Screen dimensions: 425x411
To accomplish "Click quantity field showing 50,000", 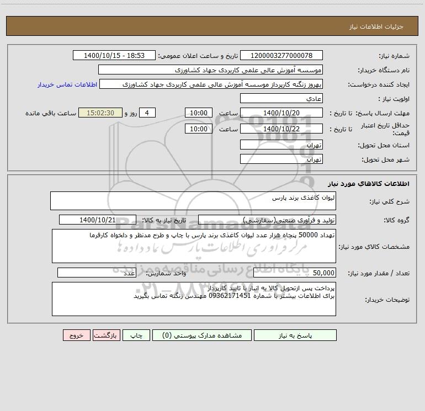I will [295, 273].
